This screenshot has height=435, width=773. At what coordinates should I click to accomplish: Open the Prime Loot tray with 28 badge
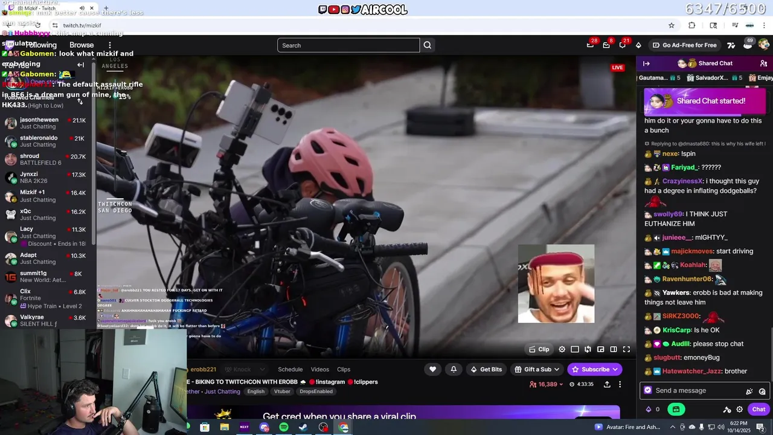[591, 45]
